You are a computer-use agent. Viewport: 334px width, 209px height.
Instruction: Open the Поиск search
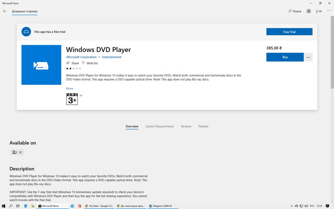(295, 11)
